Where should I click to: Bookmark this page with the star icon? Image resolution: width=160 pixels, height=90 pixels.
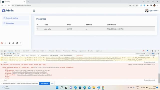coord(137,5)
